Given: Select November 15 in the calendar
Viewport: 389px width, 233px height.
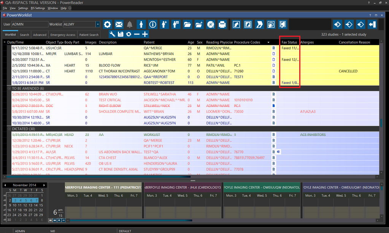Looking at the screenshot, I should 41,210.
